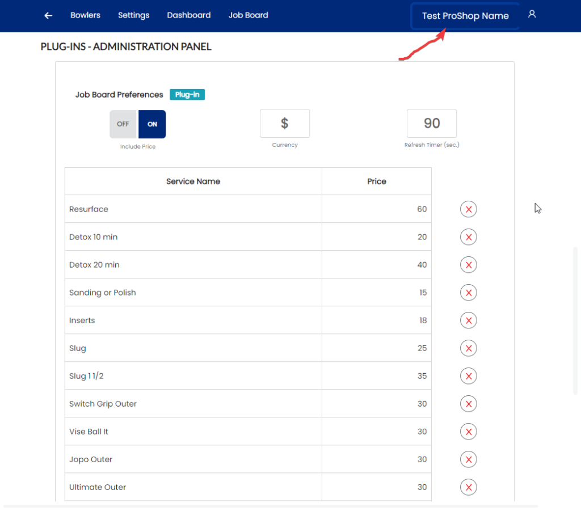This screenshot has height=511, width=581.
Task: Open the Job Board section
Action: (248, 15)
